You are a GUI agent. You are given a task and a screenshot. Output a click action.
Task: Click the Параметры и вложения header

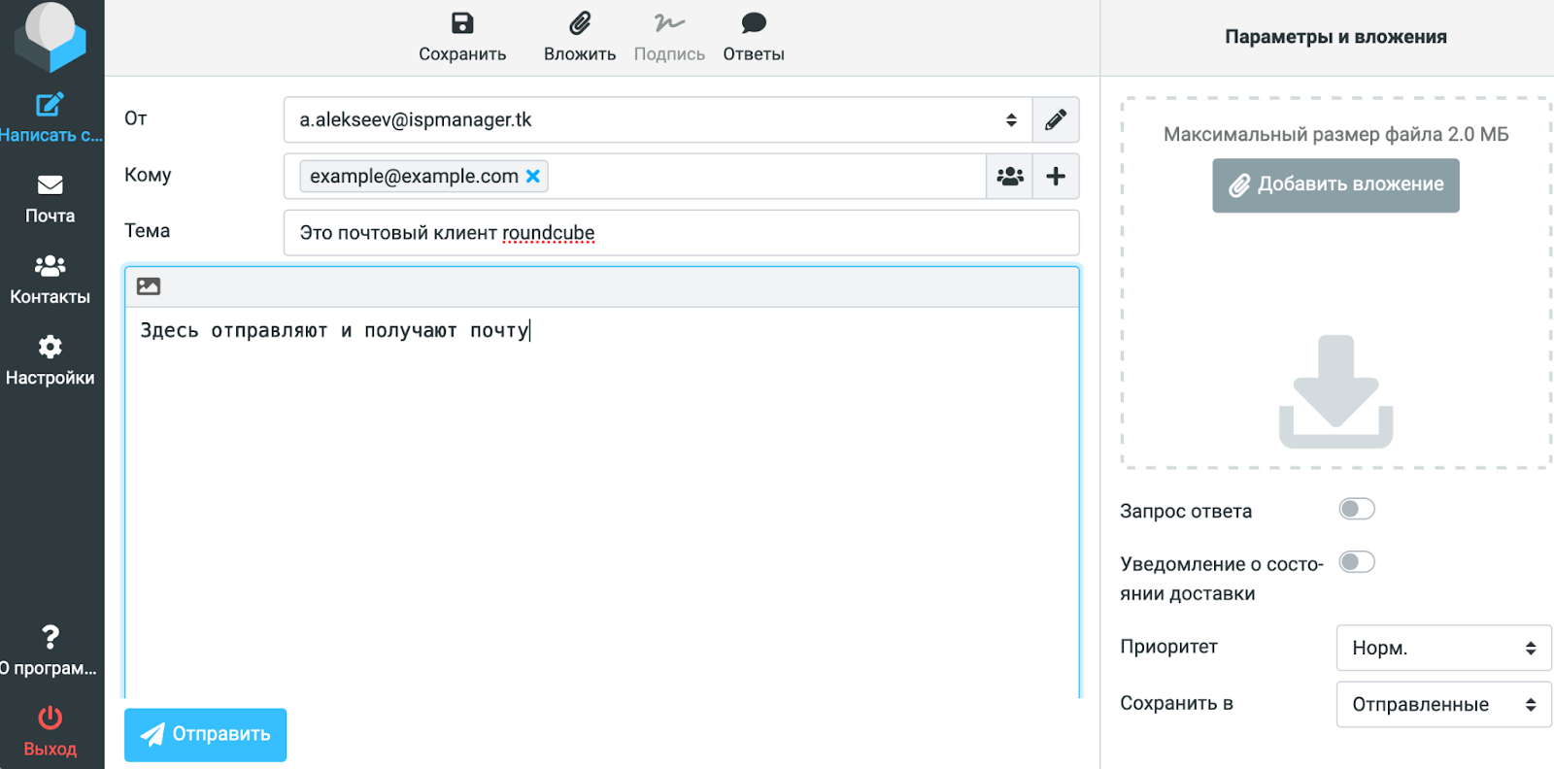(x=1335, y=37)
